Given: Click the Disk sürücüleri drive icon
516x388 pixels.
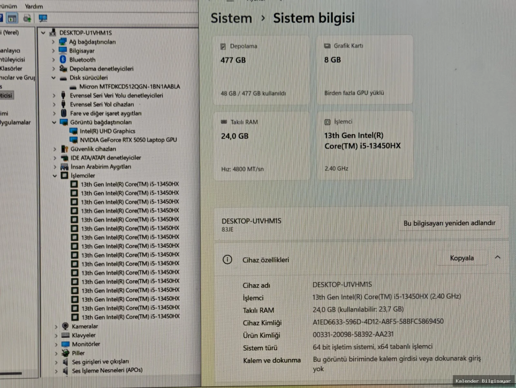Looking at the screenshot, I should [63, 78].
